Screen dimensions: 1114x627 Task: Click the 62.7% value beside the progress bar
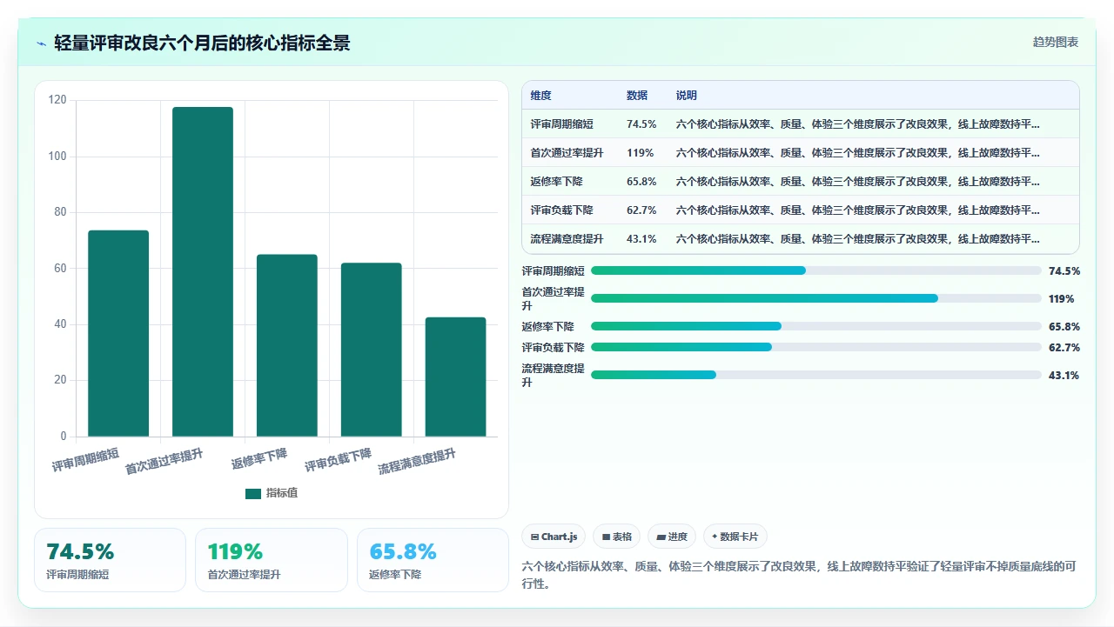tap(1064, 347)
